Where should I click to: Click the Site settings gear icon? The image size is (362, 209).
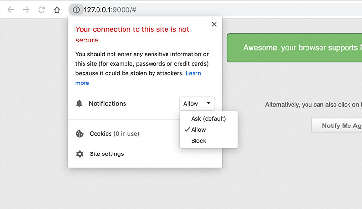click(x=80, y=154)
